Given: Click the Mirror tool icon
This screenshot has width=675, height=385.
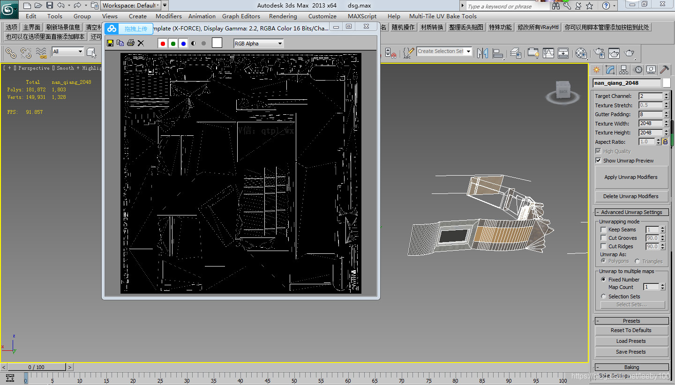Looking at the screenshot, I should (x=483, y=52).
